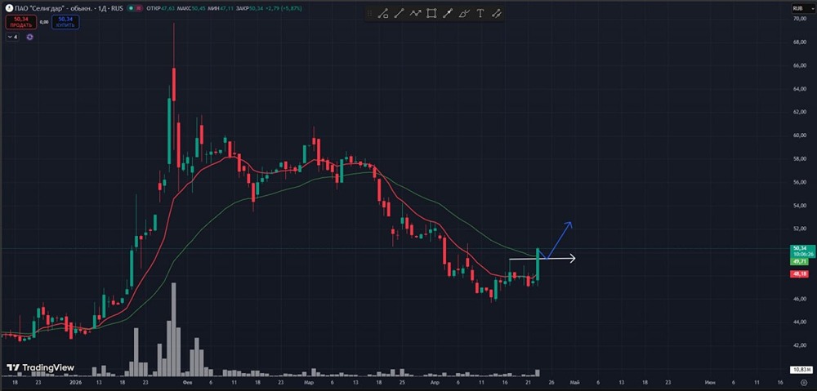Select the zigzag arrow path tool

(415, 14)
